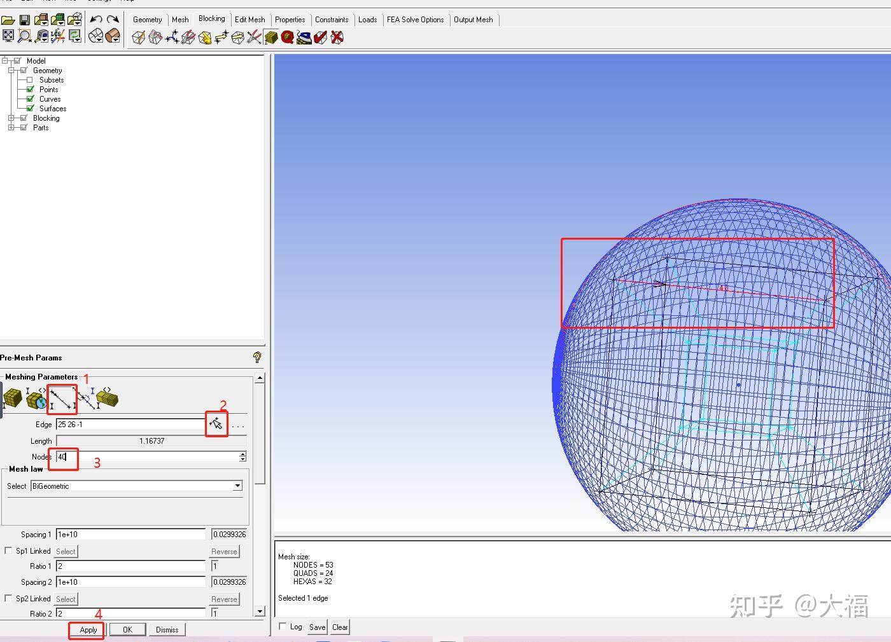
Task: Open the wireframe display options dropdown
Action: click(96, 36)
